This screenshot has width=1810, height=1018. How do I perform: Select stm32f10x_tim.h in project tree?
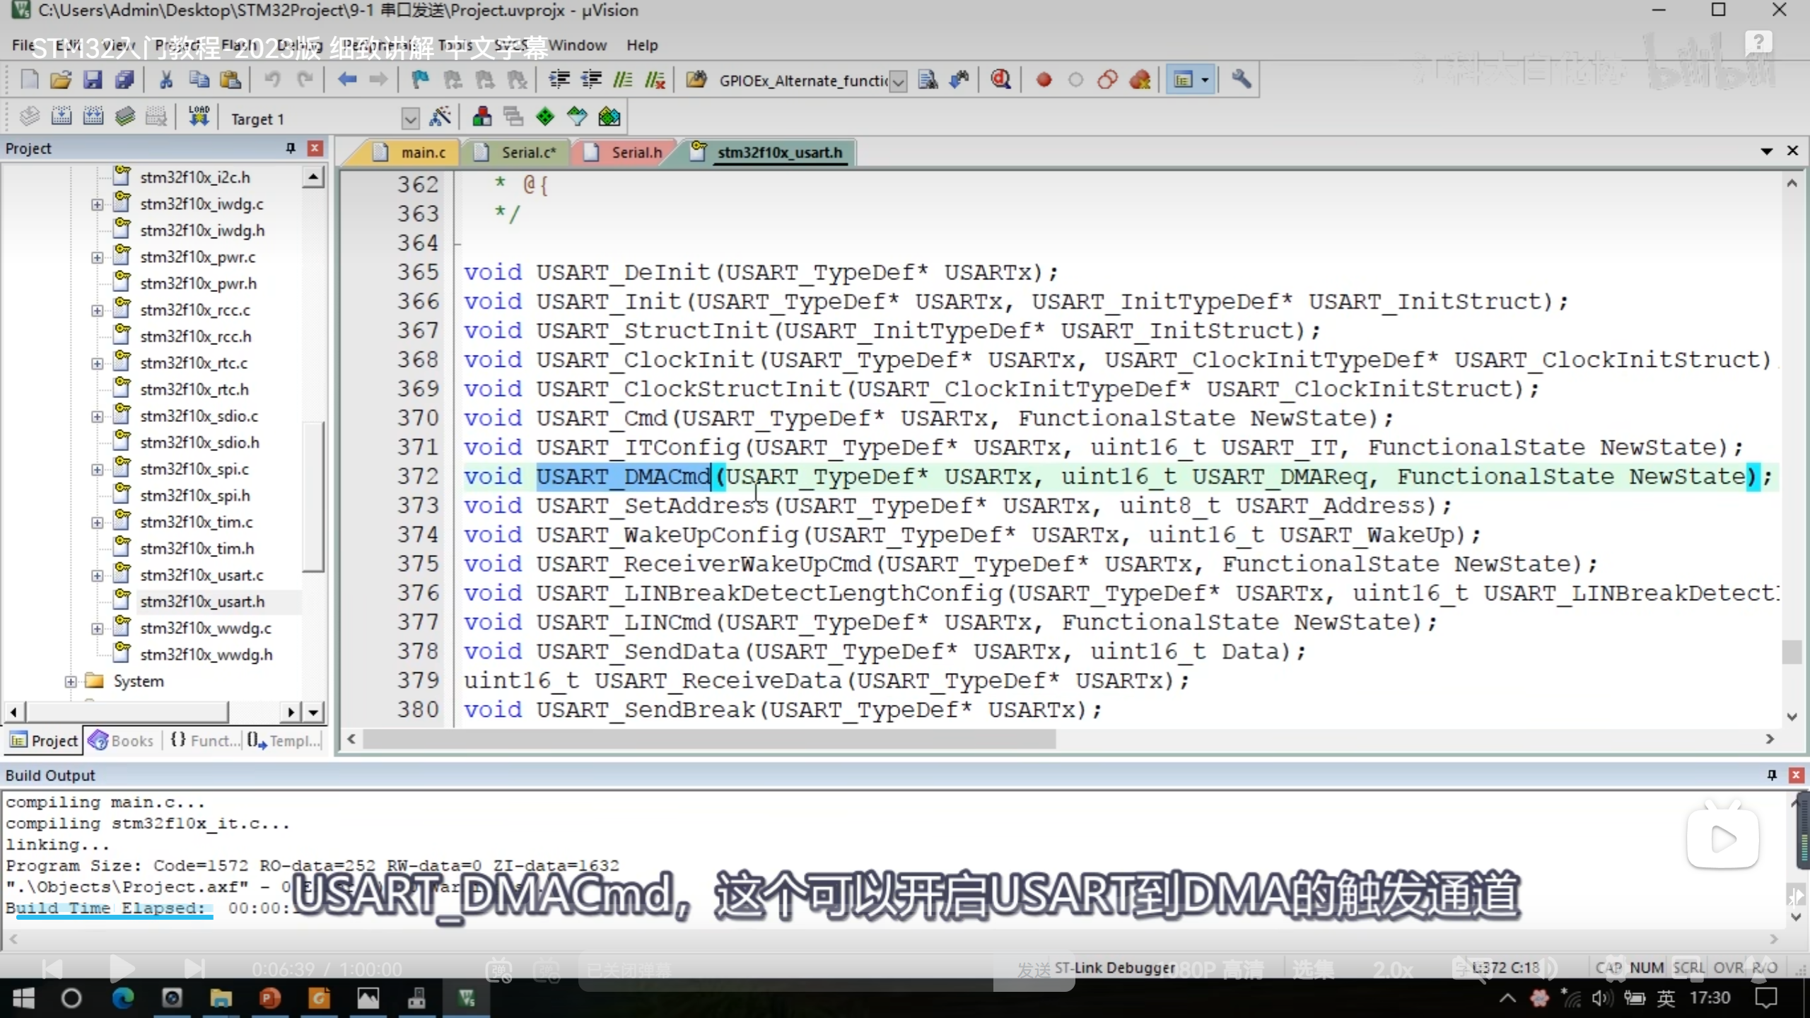click(197, 549)
